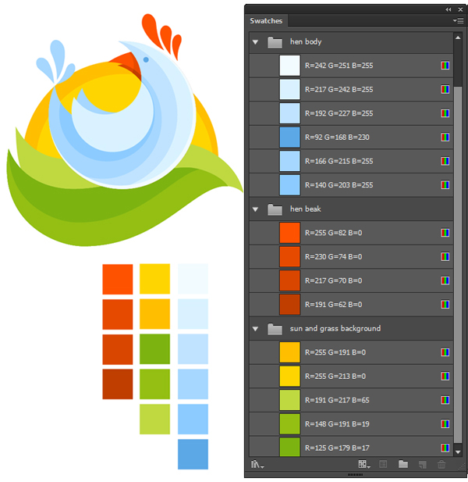
Task: Click the Delete Swatch trash icon
Action: (x=441, y=464)
